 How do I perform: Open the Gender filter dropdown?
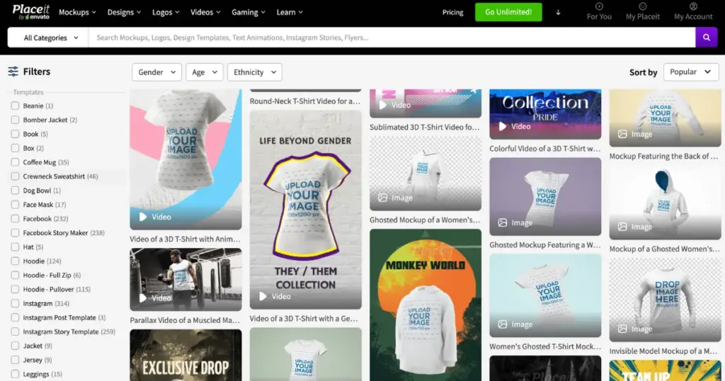[x=156, y=72]
